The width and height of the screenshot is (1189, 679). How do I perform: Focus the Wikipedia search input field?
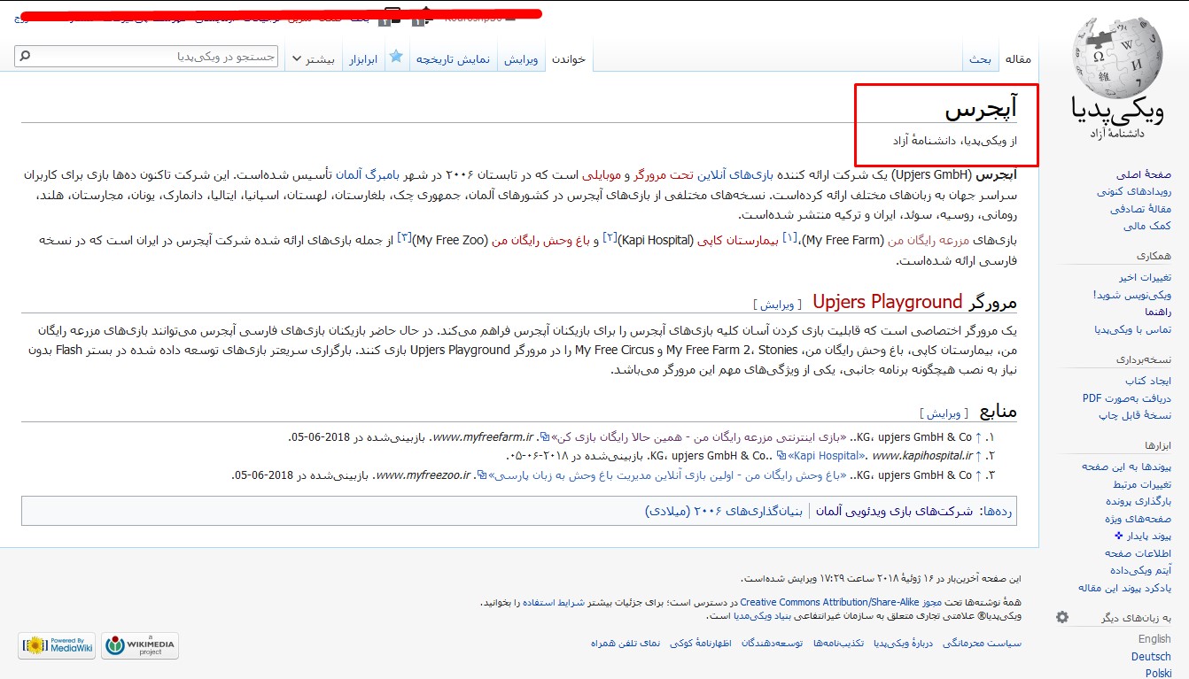[x=146, y=57]
